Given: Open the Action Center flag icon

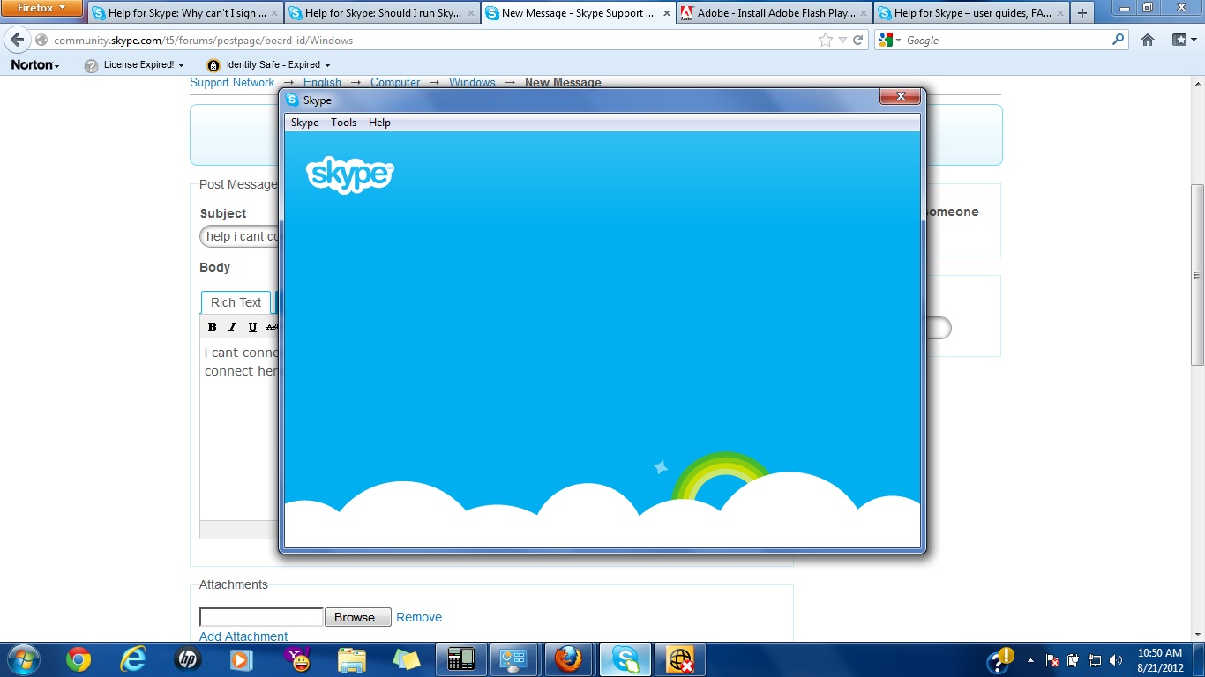Looking at the screenshot, I should [1052, 660].
